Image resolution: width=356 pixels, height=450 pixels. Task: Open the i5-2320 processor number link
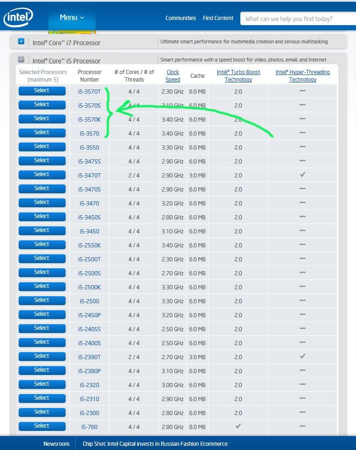coord(90,385)
